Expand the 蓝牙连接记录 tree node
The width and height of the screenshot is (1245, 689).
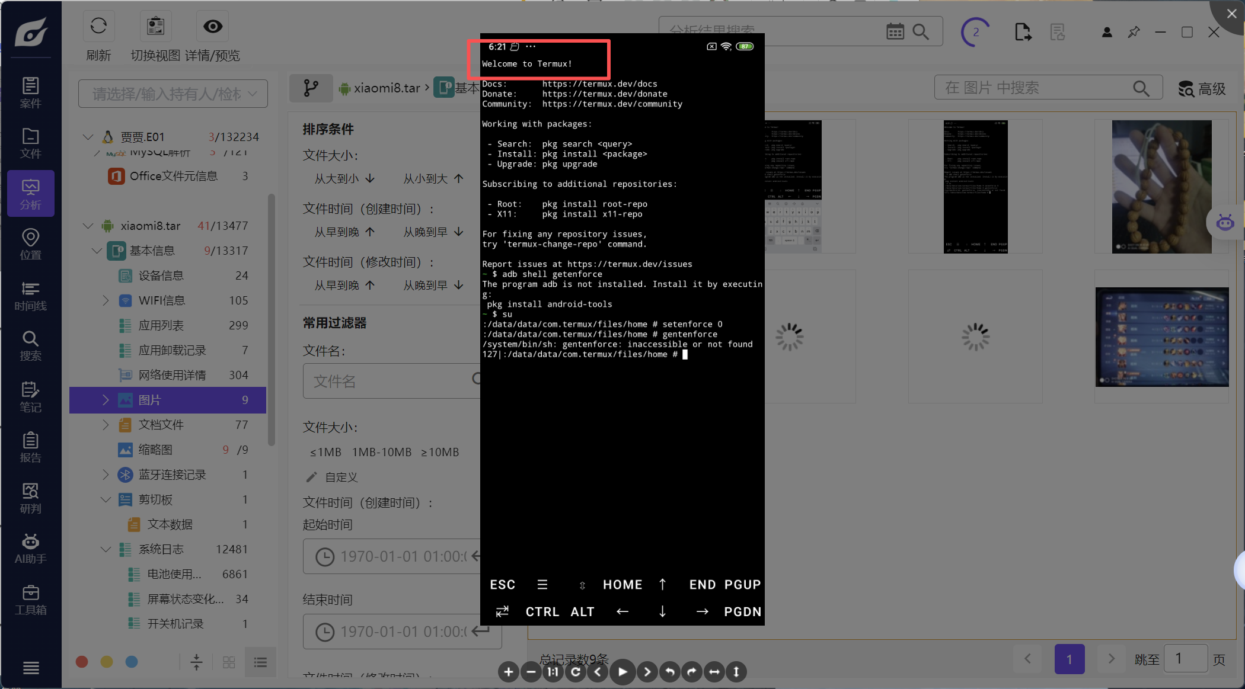point(106,475)
